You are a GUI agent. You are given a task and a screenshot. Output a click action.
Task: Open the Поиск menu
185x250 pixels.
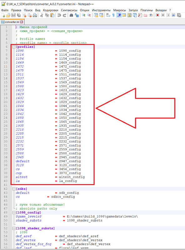tap(28, 10)
